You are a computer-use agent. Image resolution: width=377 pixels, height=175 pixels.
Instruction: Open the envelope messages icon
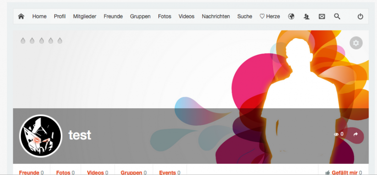tap(322, 16)
